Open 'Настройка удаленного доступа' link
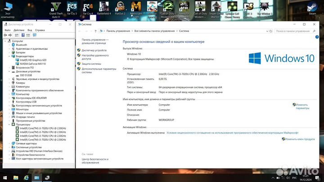This screenshot has height=182, width=324. point(95,57)
